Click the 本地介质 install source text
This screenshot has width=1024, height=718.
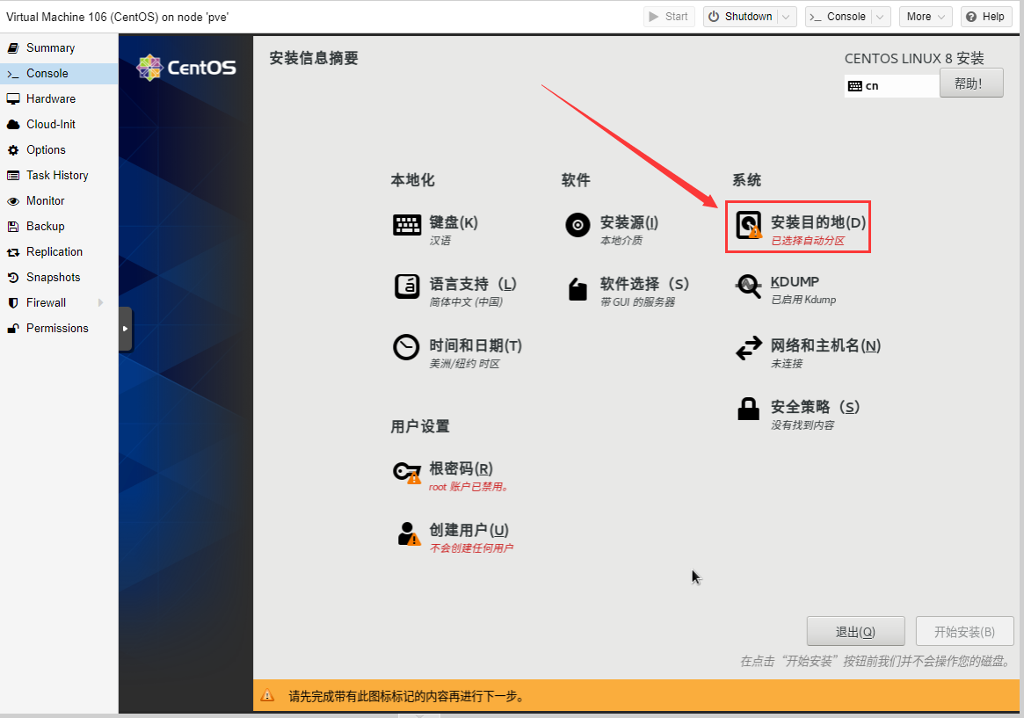click(621, 241)
